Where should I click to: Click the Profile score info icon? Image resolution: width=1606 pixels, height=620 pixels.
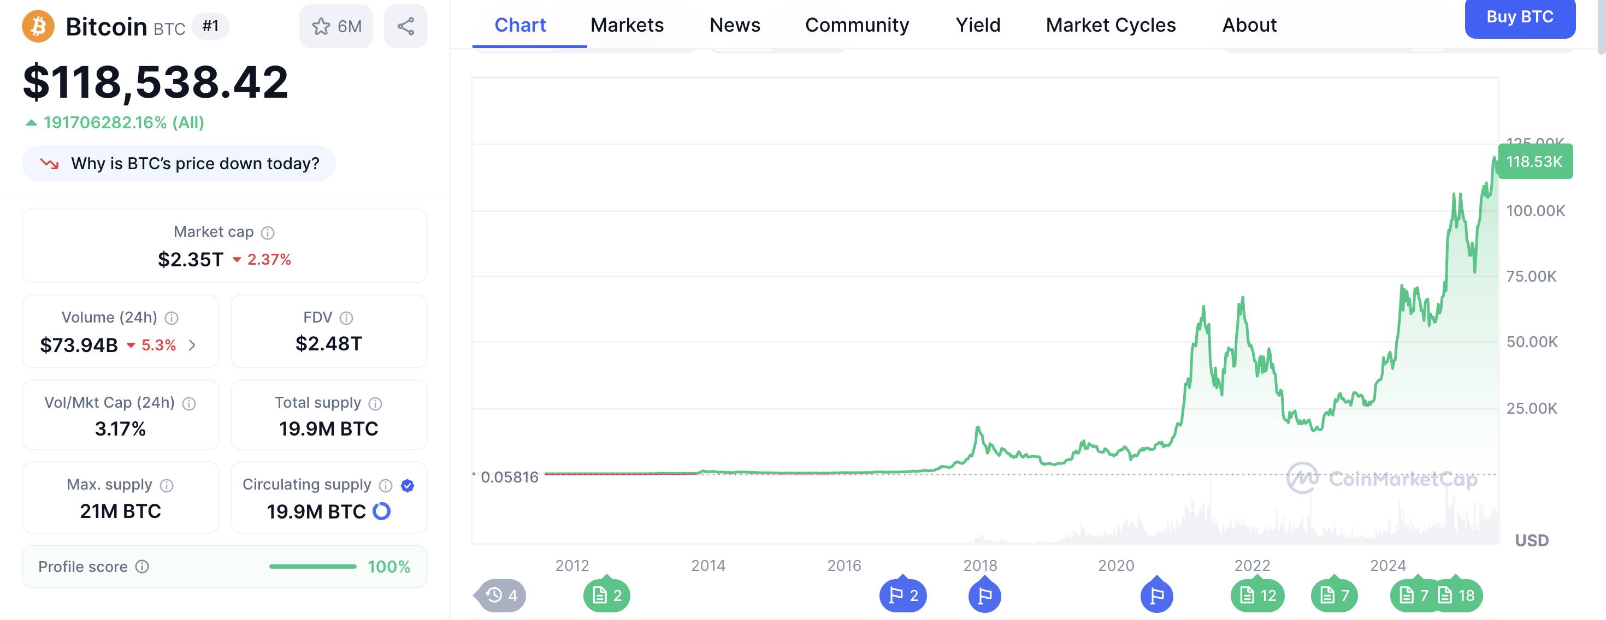[x=142, y=567]
